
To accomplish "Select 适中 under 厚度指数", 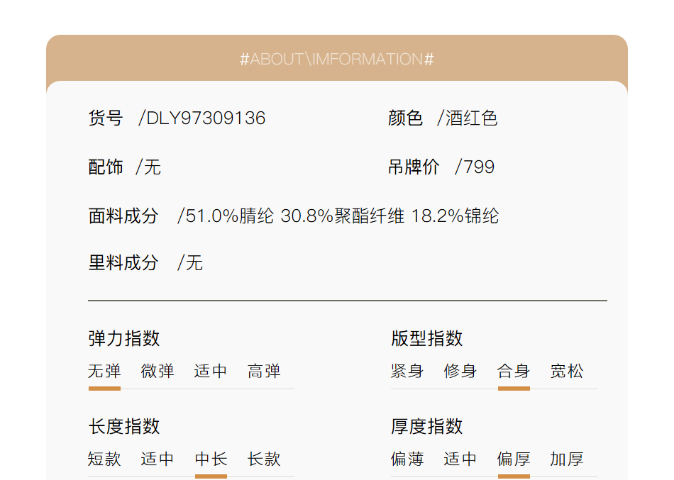I will point(460,459).
